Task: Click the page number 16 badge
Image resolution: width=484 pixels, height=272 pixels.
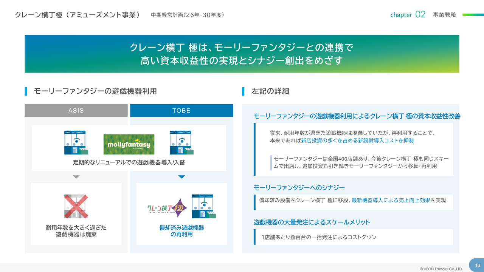Action: point(477,265)
